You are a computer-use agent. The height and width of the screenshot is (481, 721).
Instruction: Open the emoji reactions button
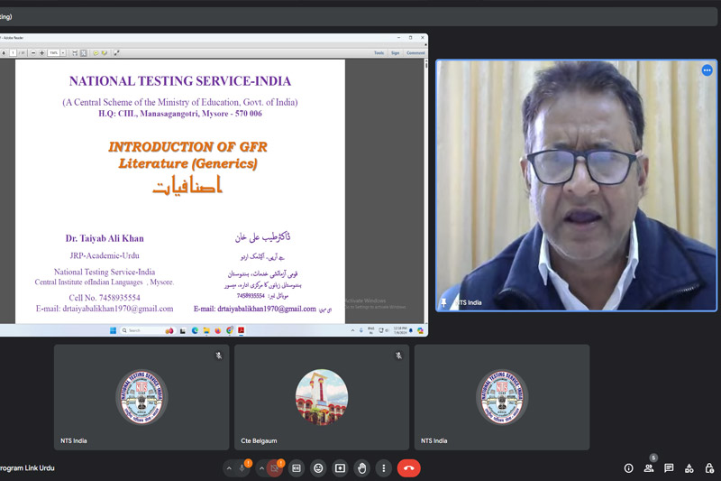click(318, 468)
